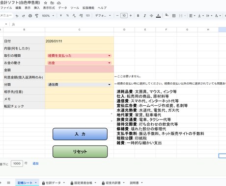
Task: Increase font size with plus button
Action: click(131, 16)
